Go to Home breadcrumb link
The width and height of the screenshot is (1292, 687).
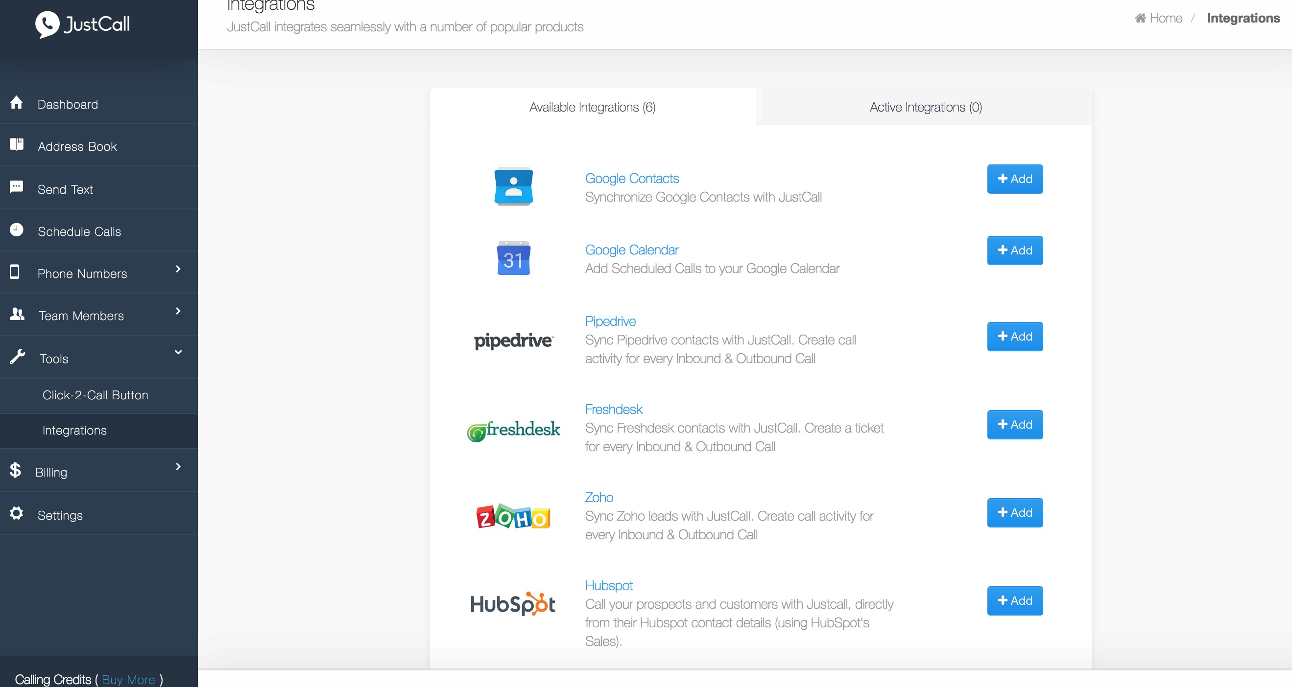click(x=1165, y=19)
